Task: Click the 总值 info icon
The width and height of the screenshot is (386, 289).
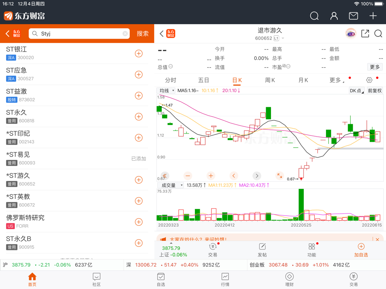Action: coord(171,66)
